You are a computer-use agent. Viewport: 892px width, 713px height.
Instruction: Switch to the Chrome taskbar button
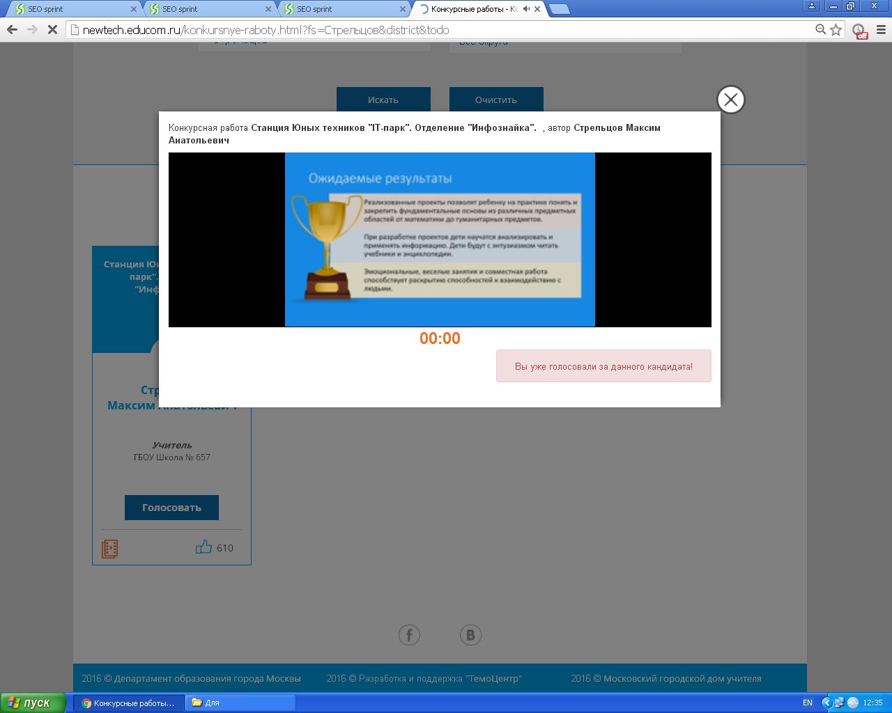(129, 703)
